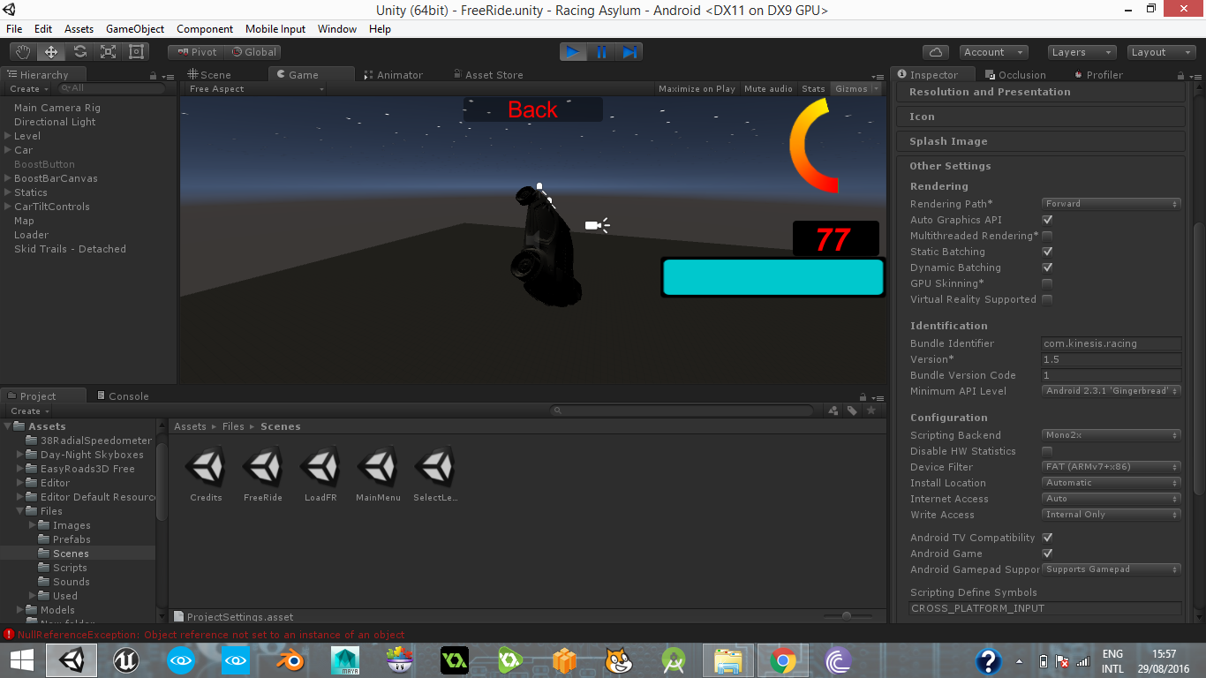Image resolution: width=1206 pixels, height=678 pixels.
Task: Switch to the Profiler tab
Action: point(1097,75)
